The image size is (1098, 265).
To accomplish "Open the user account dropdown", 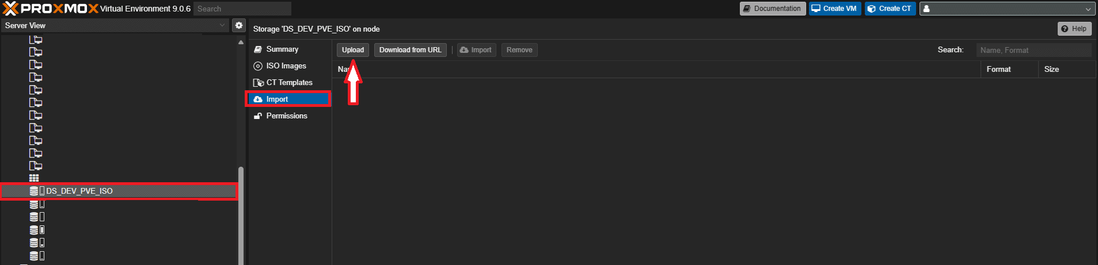I will click(x=1087, y=9).
